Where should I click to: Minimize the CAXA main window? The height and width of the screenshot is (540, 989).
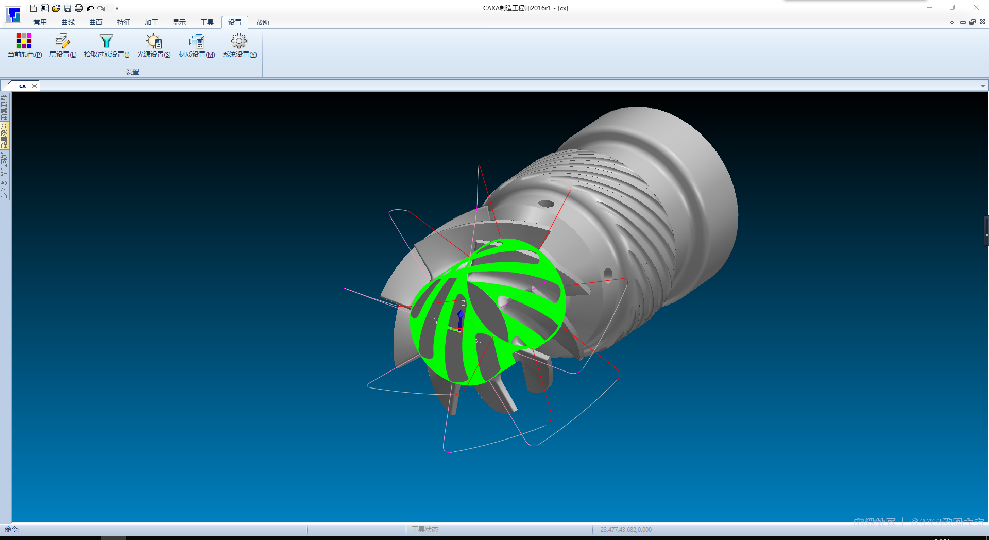[929, 7]
